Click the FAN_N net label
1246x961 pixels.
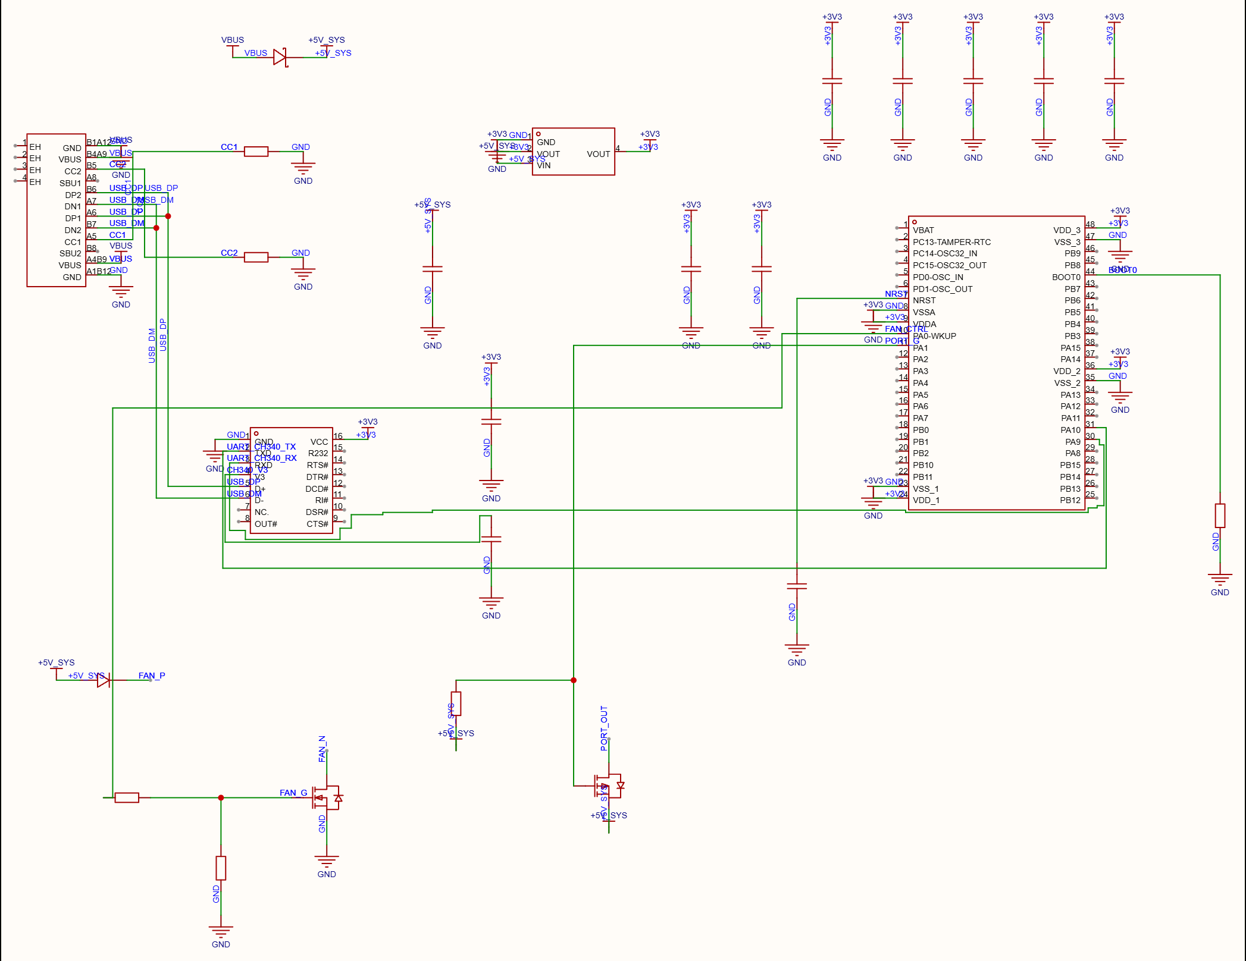click(x=322, y=749)
